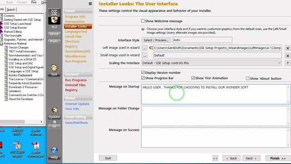Click the SSE Setup box logo icon

(54, 16)
